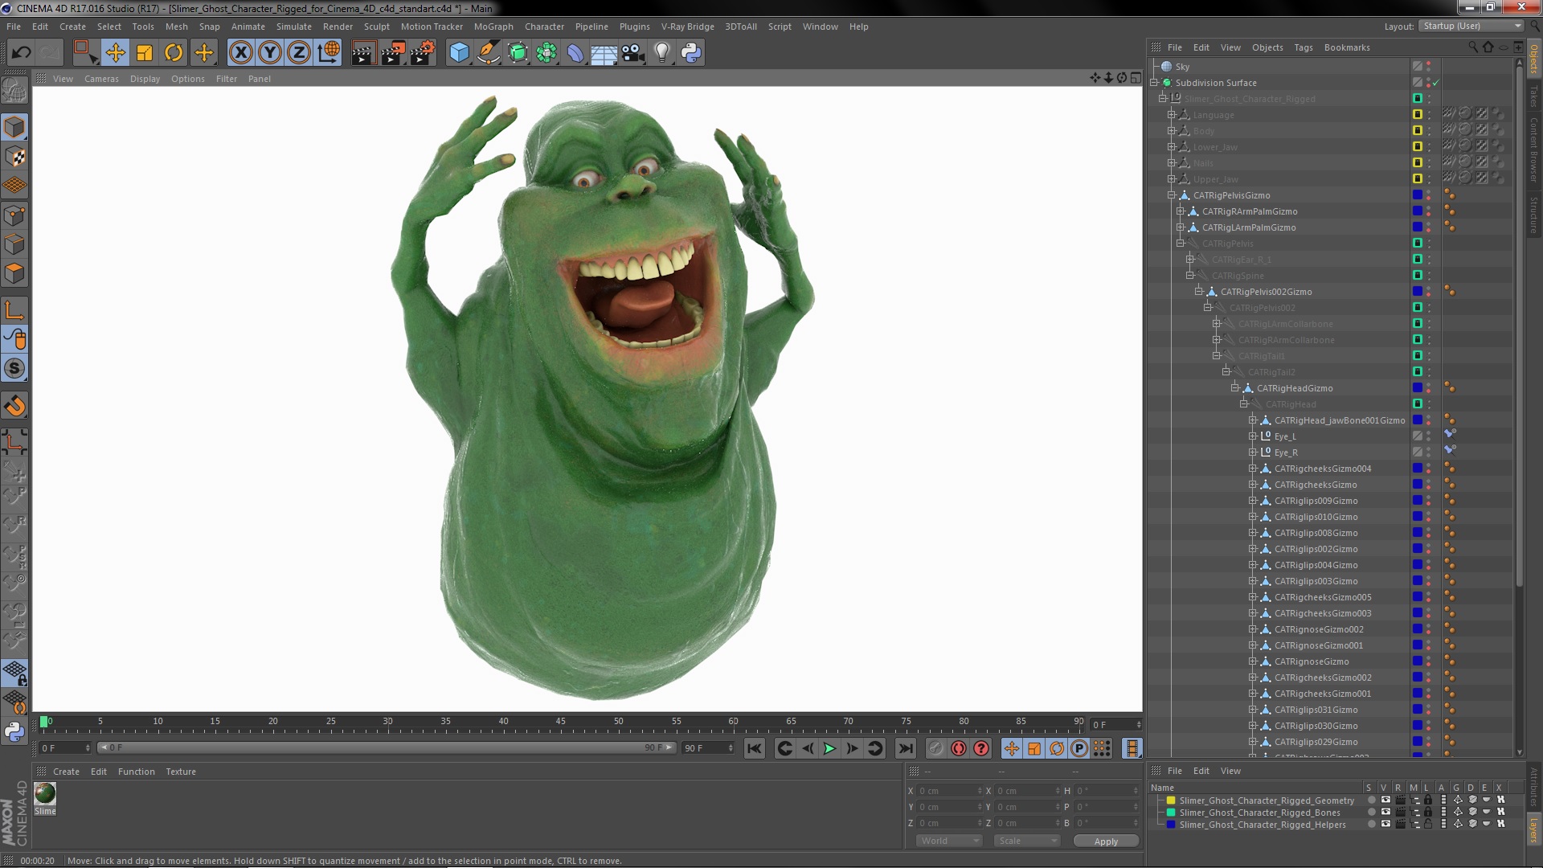Open the World coordinate dropdown
This screenshot has height=868, width=1543.
point(950,841)
